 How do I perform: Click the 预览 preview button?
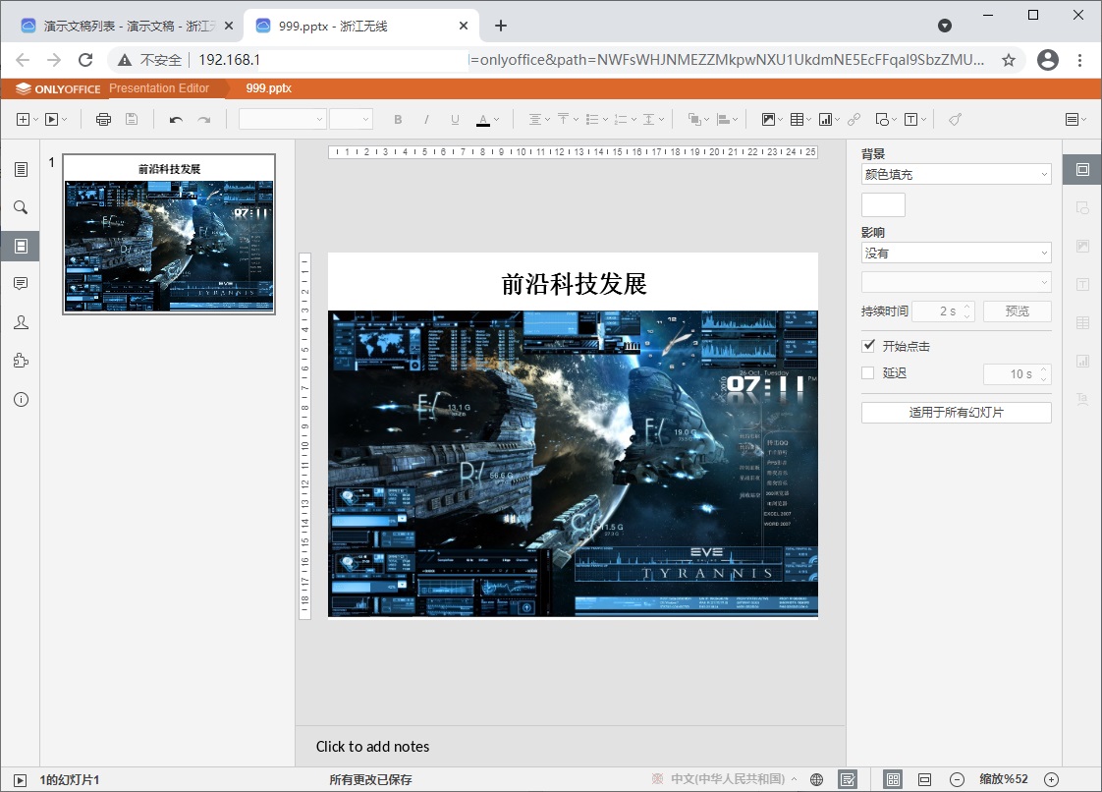[1017, 311]
